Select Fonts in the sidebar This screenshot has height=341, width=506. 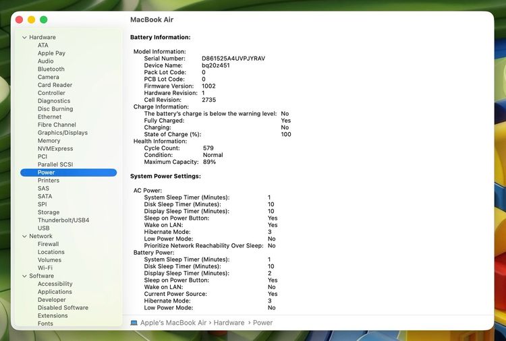(45, 323)
